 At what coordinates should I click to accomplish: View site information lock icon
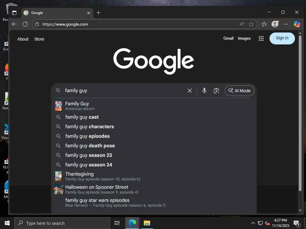37,24
